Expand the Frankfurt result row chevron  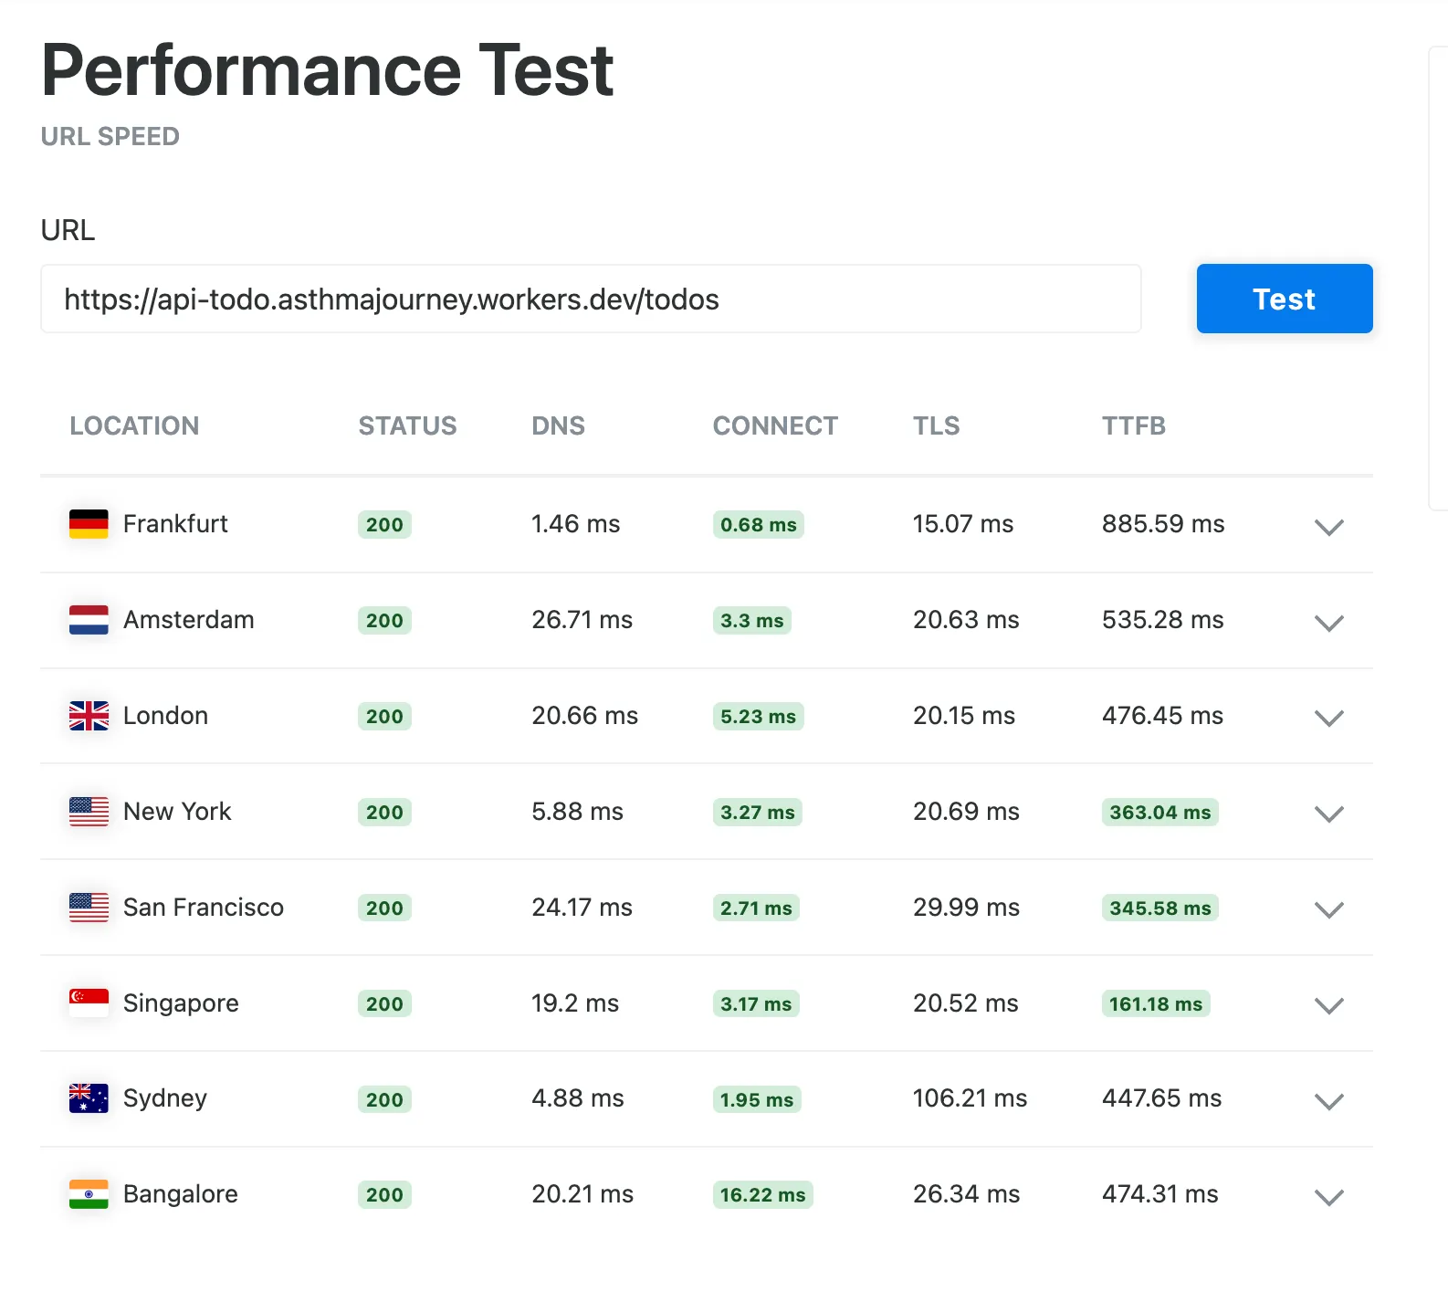(1328, 527)
